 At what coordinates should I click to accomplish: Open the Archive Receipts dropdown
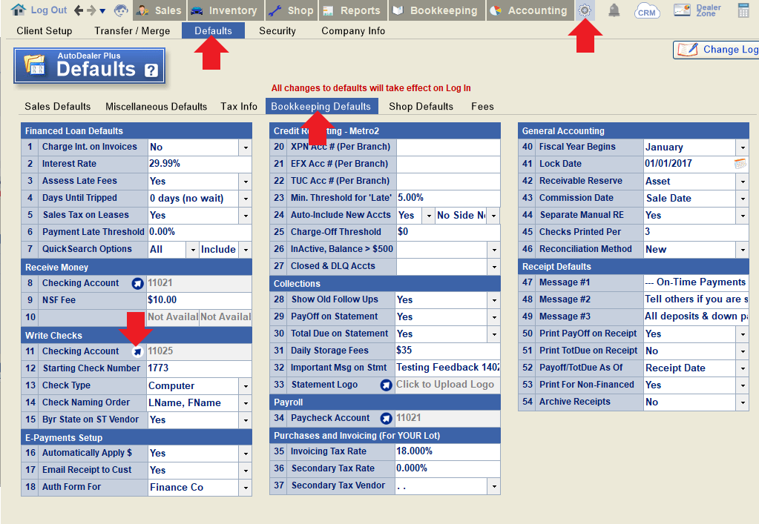tap(743, 402)
